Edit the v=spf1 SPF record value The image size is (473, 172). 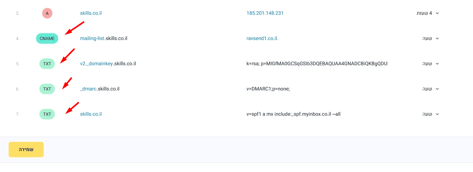pyautogui.click(x=293, y=114)
